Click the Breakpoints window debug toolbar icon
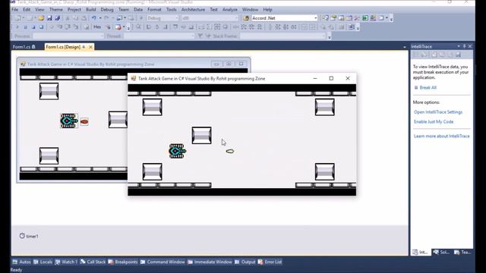Image resolution: width=486 pixels, height=273 pixels. pyautogui.click(x=118, y=27)
